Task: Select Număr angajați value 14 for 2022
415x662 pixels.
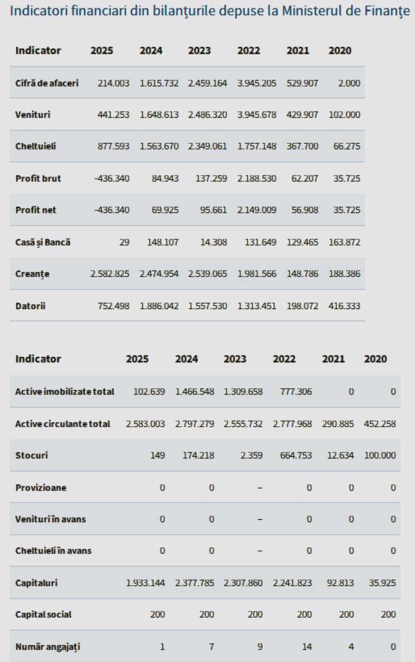Action: (x=307, y=647)
